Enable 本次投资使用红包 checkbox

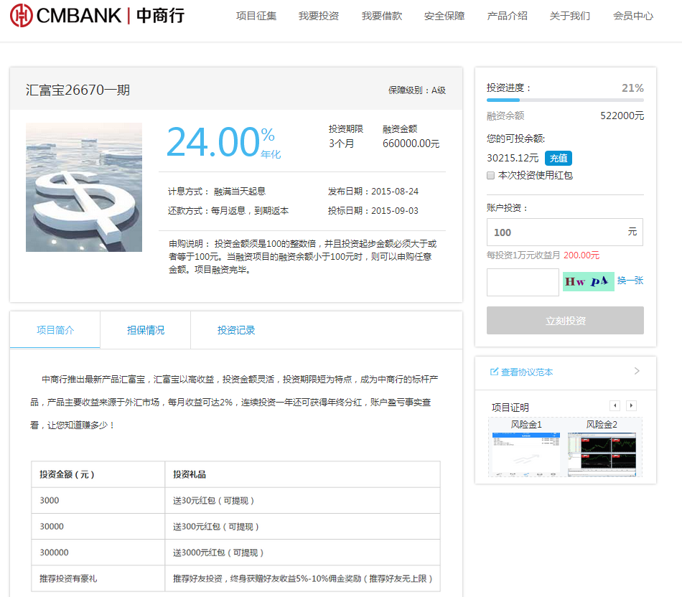491,175
